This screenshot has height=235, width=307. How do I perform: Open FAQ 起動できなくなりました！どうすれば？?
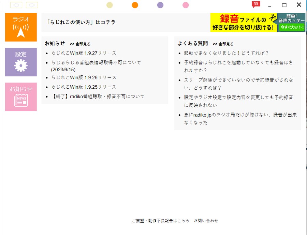click(x=226, y=53)
